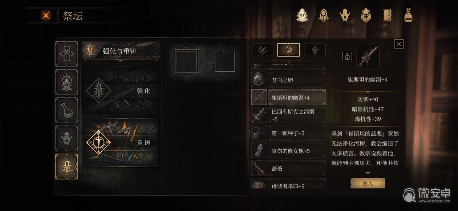Click the 放入 button
Screen dimensions: 458x211
(x=368, y=184)
